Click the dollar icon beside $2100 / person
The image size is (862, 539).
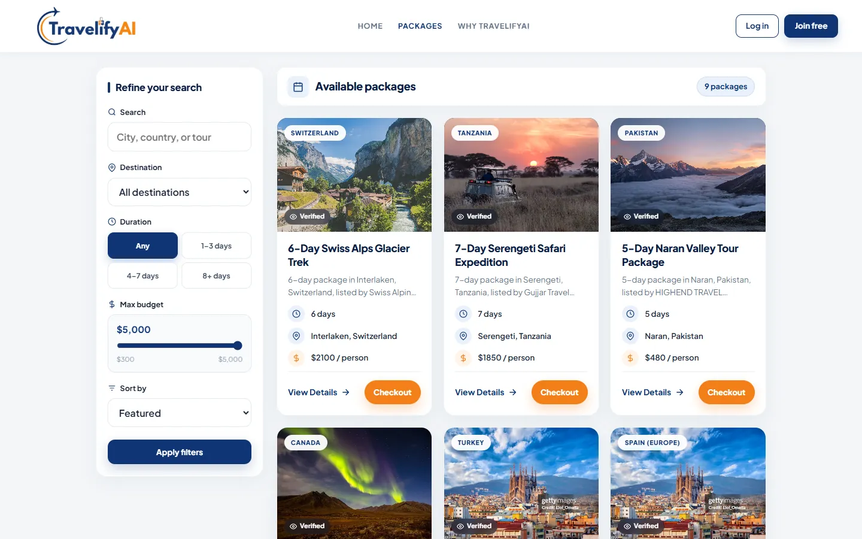point(296,358)
